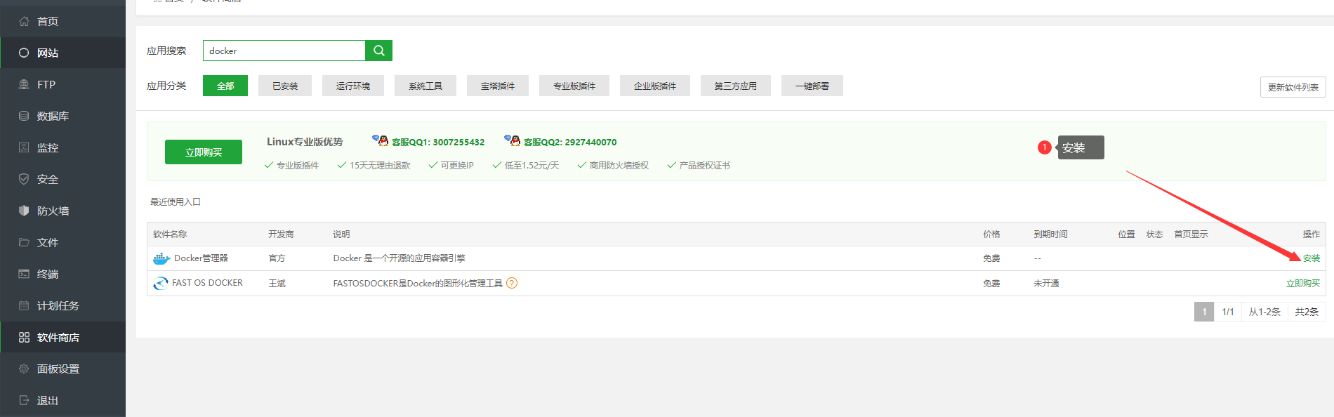Click the 到期时间 column header
The image size is (1334, 417).
[x=1050, y=234]
